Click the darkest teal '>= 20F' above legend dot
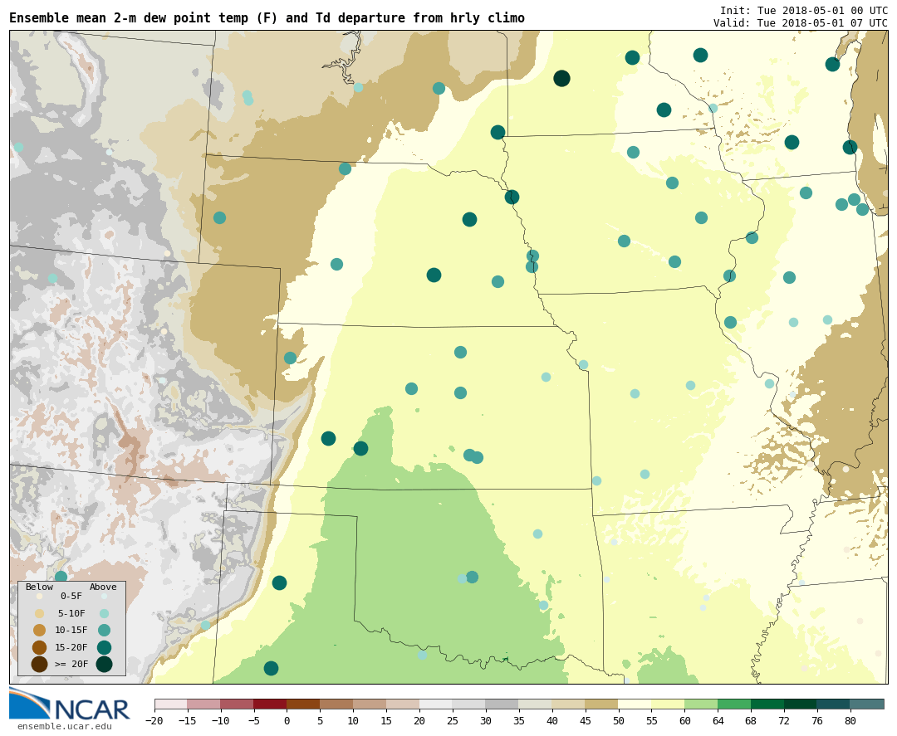This screenshot has height=736, width=897. coord(104,664)
